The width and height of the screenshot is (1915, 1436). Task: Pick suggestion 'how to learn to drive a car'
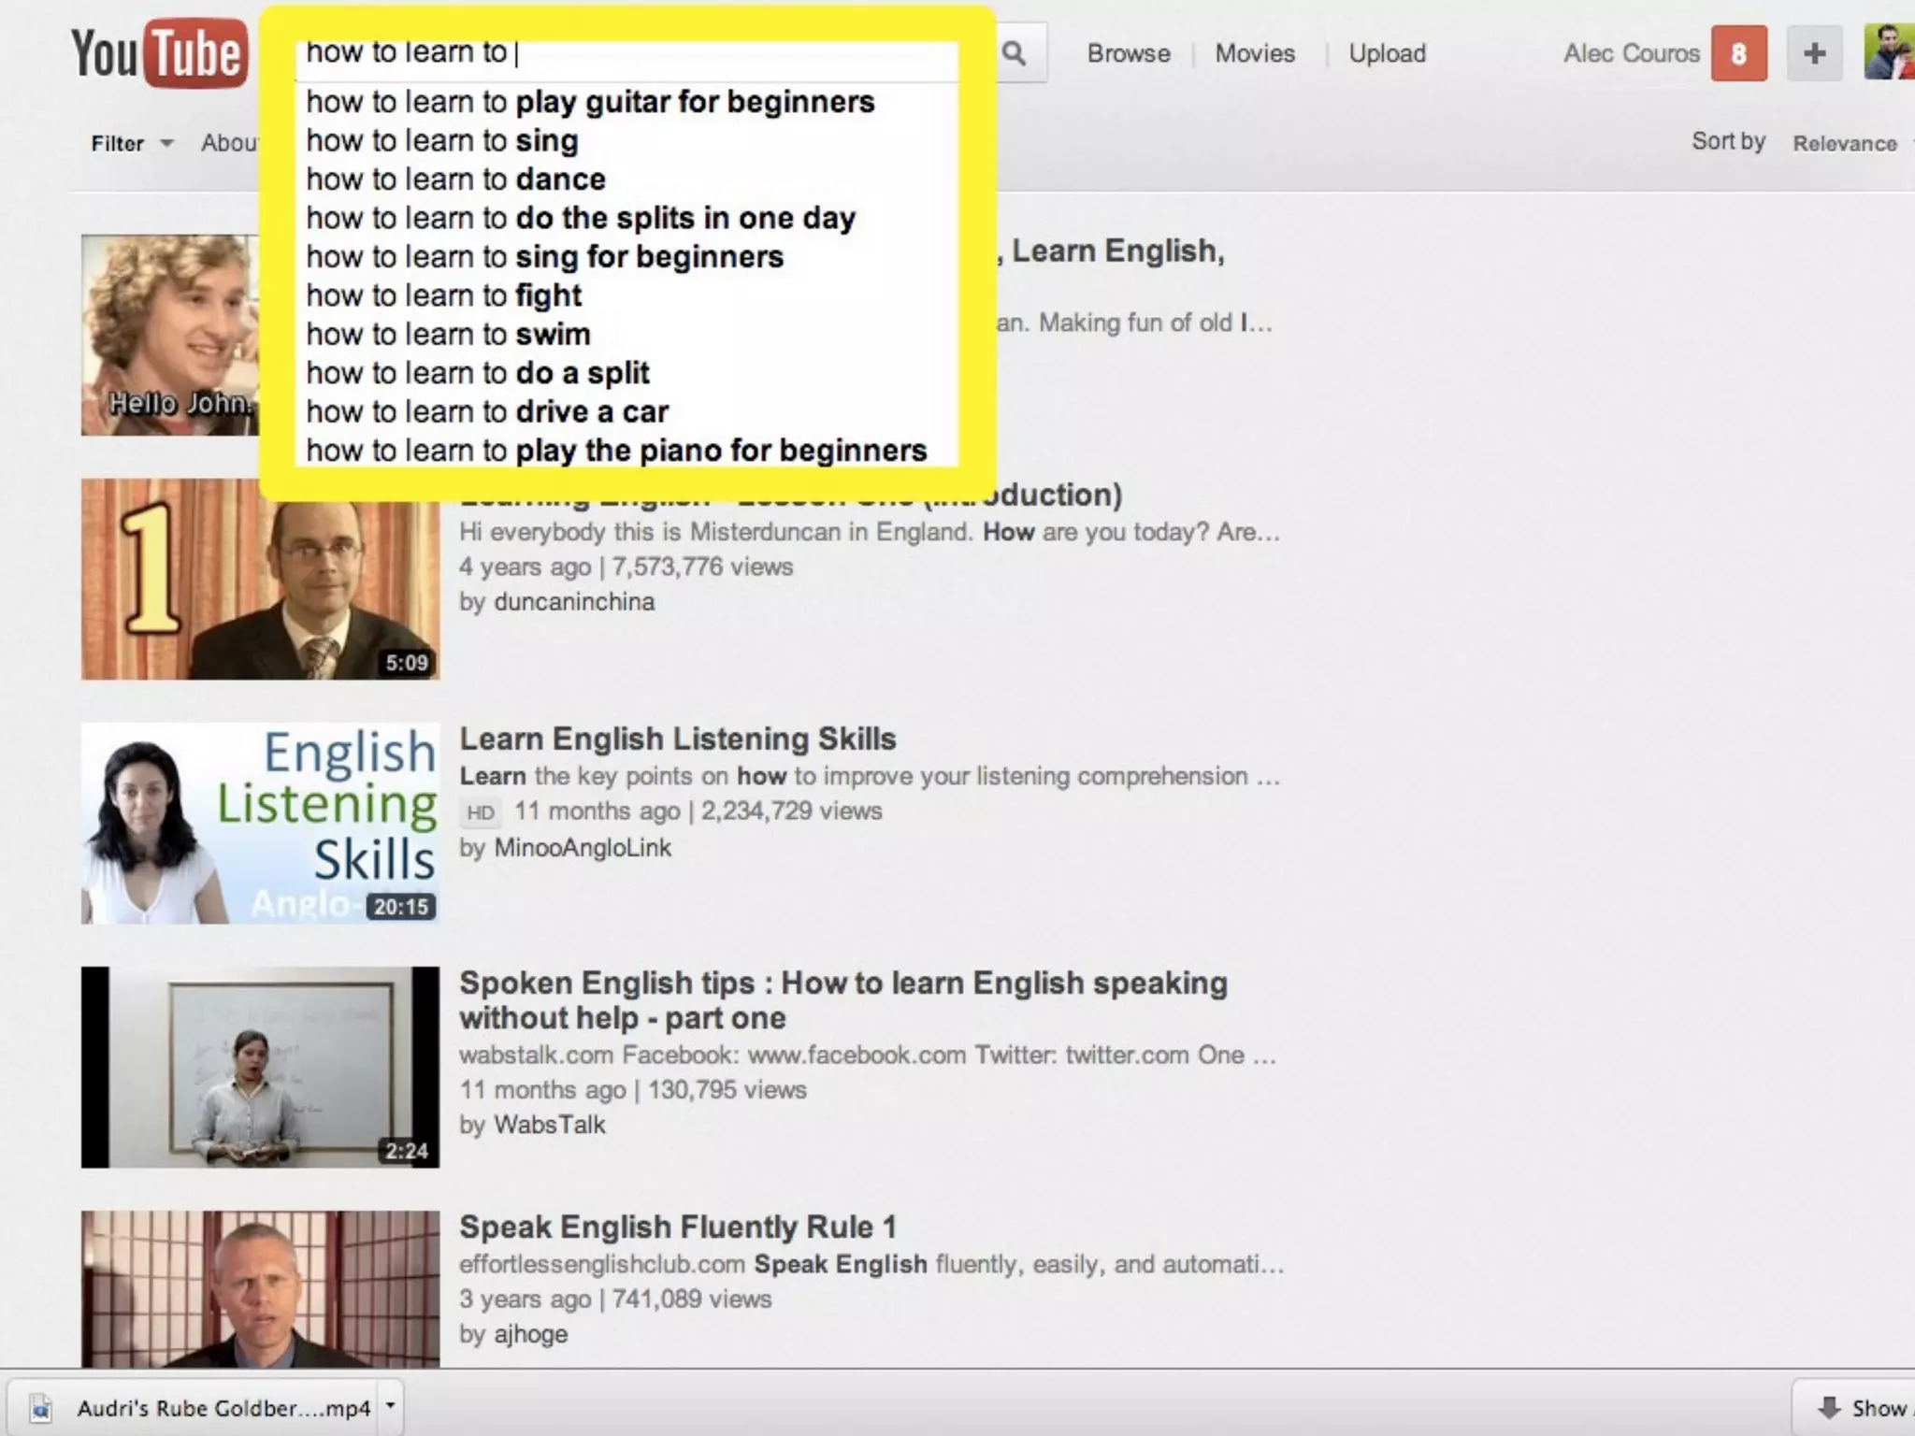pos(487,412)
